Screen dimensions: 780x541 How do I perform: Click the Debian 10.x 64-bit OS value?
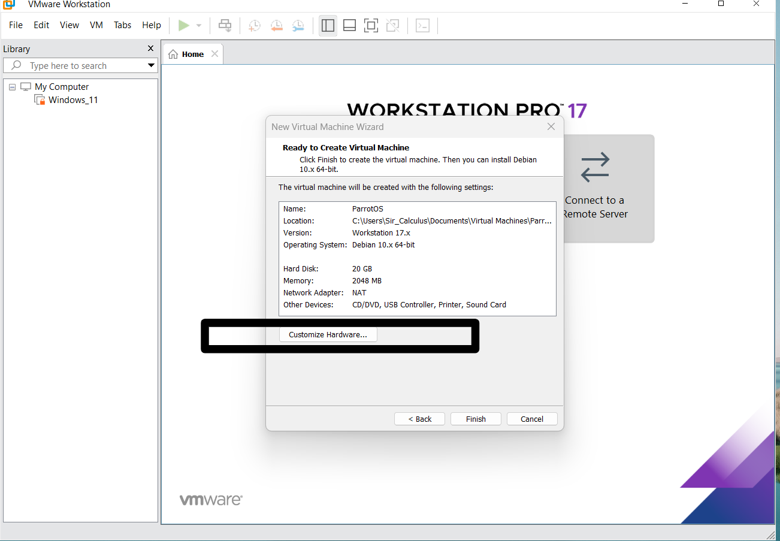point(383,244)
